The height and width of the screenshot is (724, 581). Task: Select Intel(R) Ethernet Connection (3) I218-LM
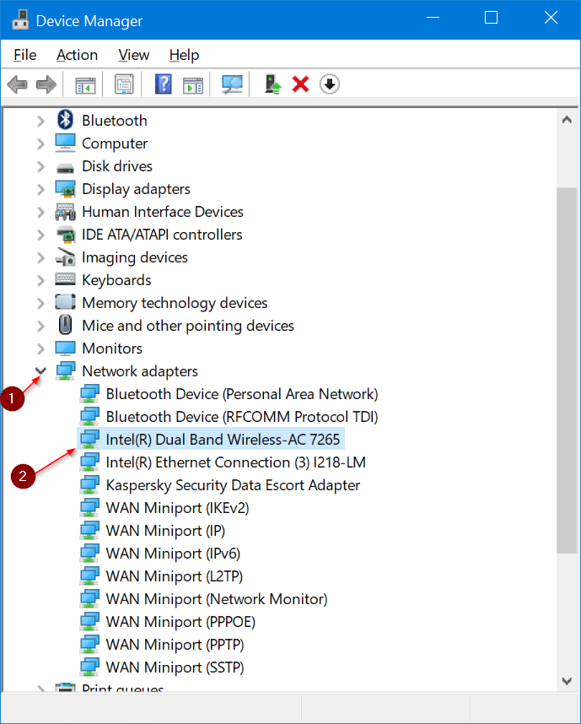tap(235, 462)
